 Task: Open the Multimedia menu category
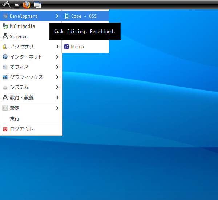[x=31, y=26]
